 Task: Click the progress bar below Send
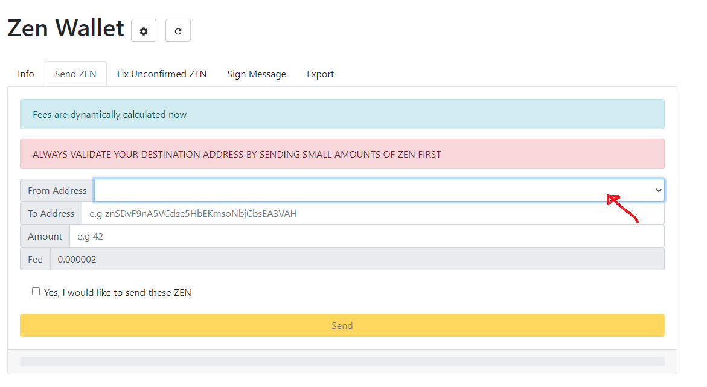click(342, 362)
